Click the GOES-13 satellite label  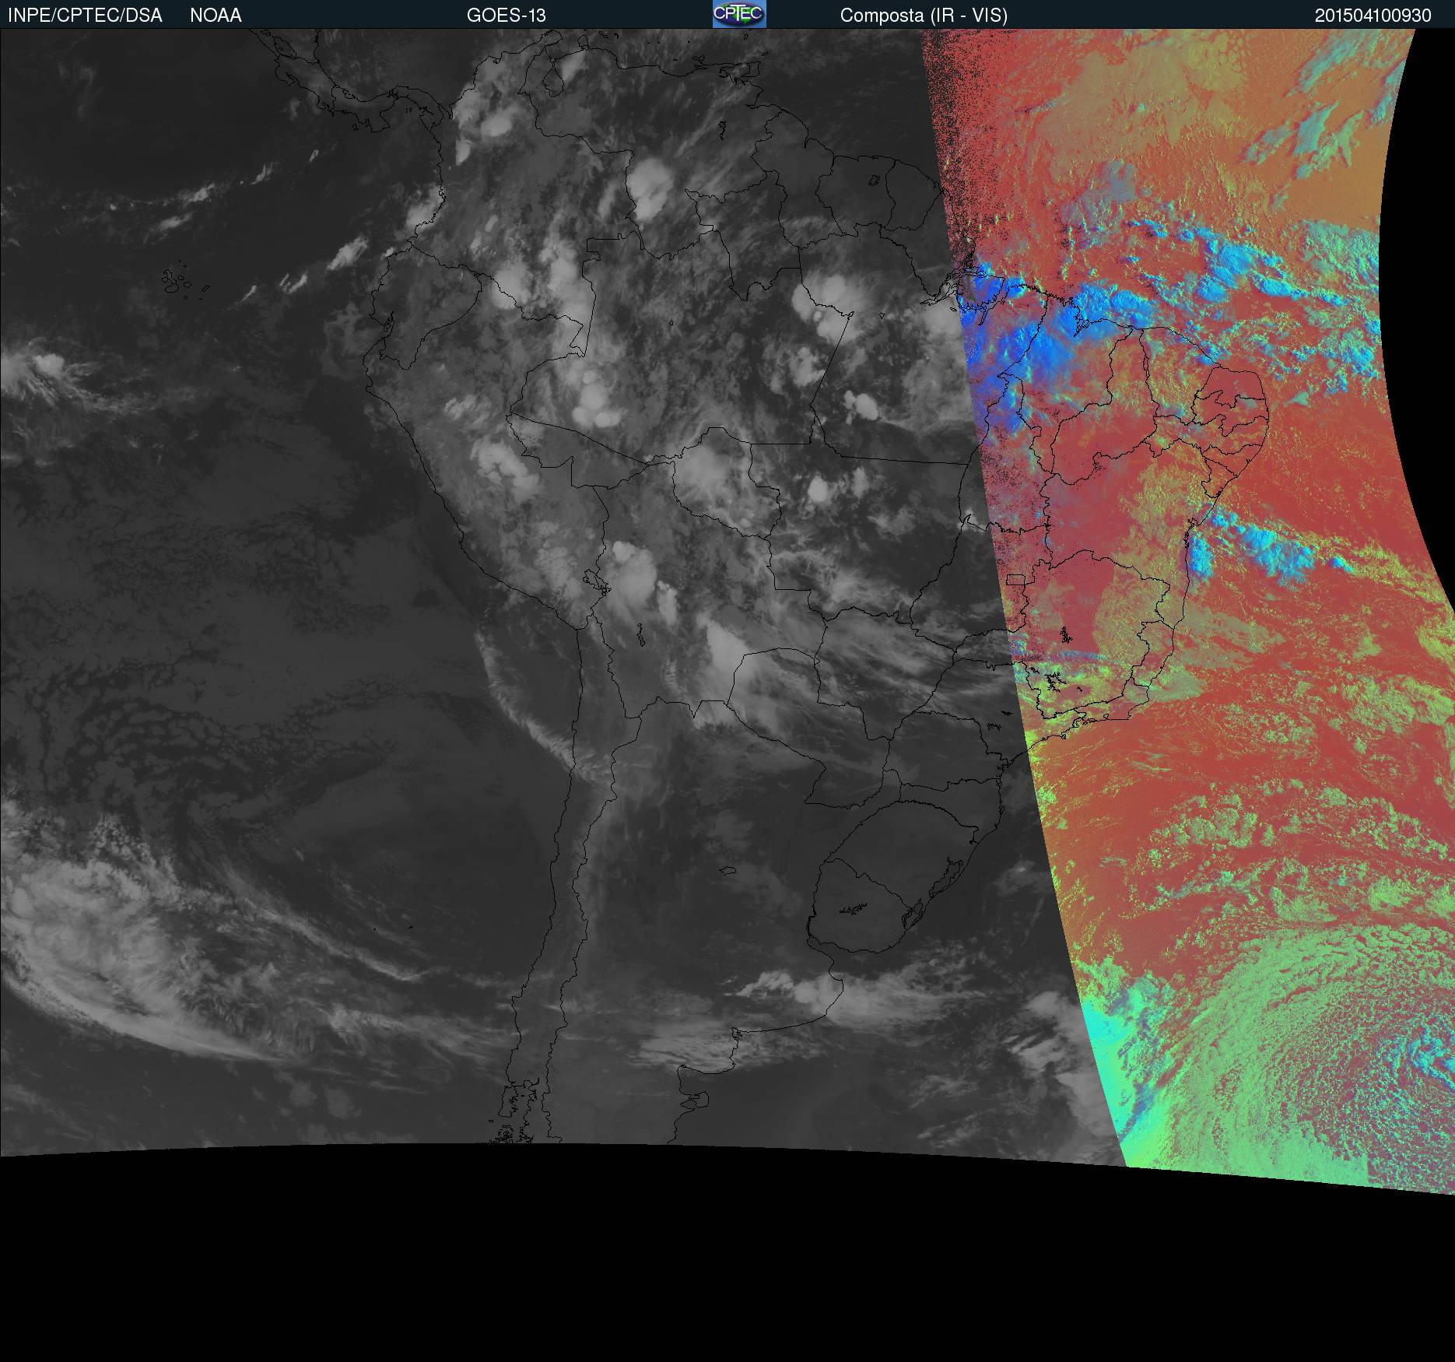(507, 16)
